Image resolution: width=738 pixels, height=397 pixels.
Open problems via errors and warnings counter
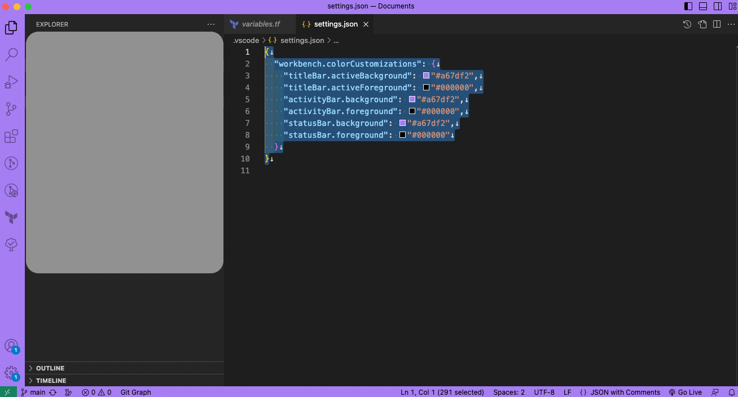[x=96, y=392]
